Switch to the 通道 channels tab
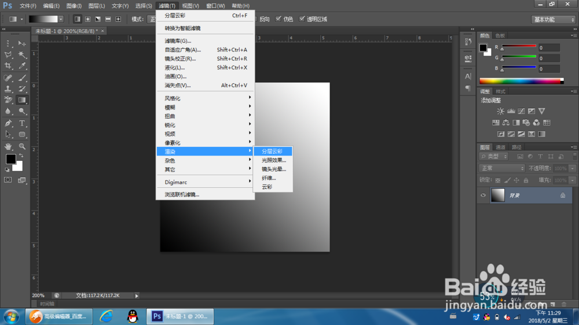The image size is (579, 325). (500, 147)
